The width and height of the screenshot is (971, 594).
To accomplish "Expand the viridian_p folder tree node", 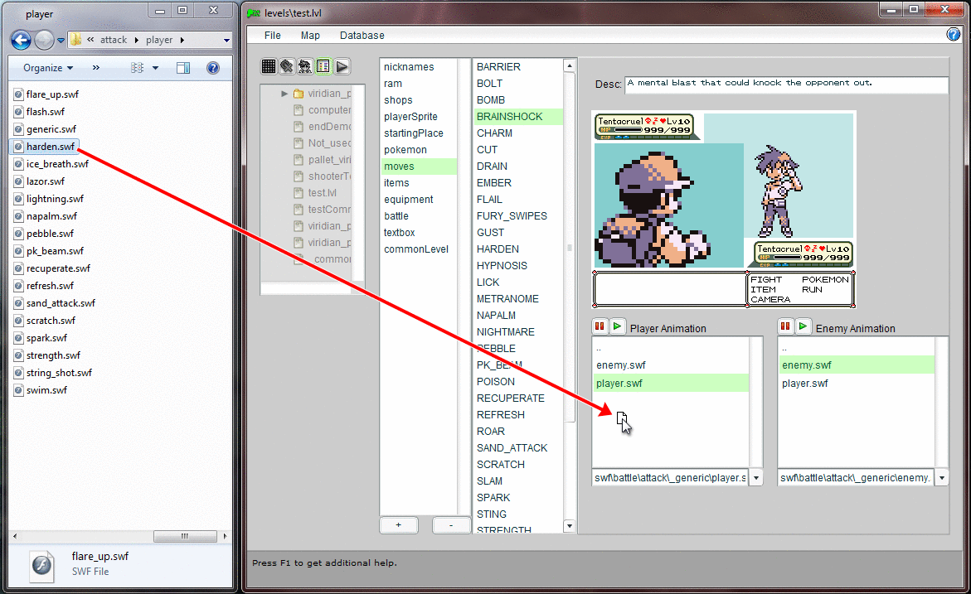I will (x=284, y=94).
